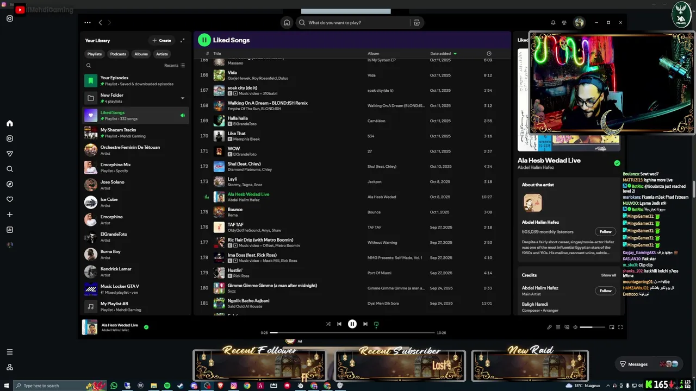Screen dimensions: 696x391
Task: Open the now playing album art thumbnail
Action: click(90, 327)
